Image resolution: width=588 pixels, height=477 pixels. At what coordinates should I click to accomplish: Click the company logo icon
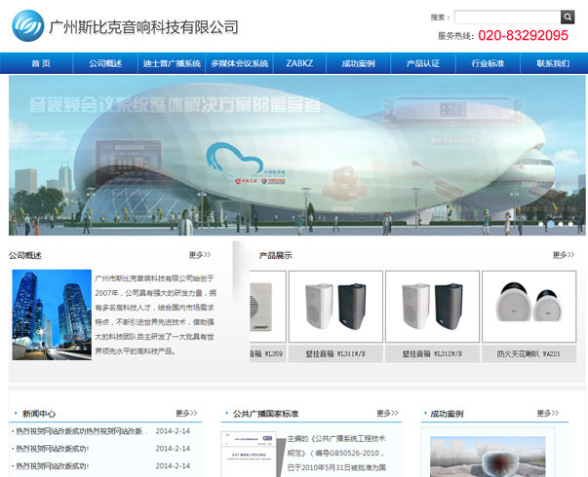(x=27, y=26)
